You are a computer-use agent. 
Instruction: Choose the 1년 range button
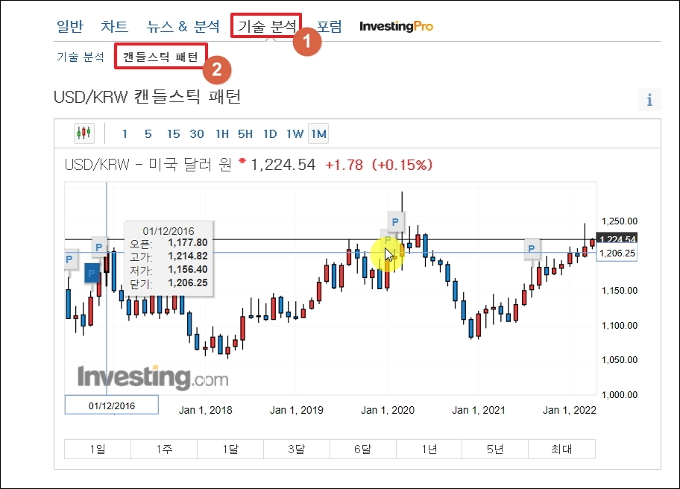429,449
